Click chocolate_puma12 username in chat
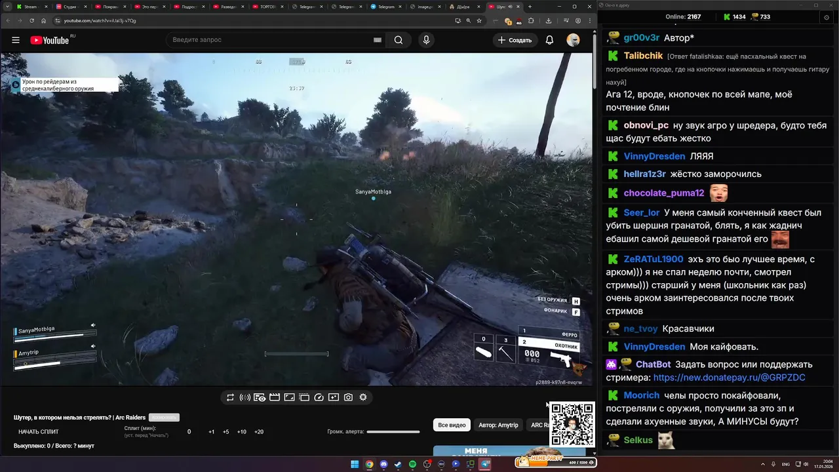839x472 pixels. pyautogui.click(x=663, y=193)
